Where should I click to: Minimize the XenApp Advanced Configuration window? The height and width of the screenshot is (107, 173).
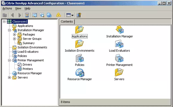coord(160,3)
